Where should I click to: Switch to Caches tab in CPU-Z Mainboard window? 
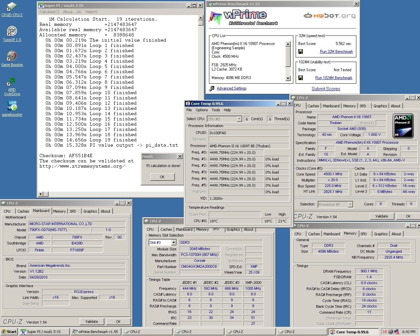(x=23, y=211)
